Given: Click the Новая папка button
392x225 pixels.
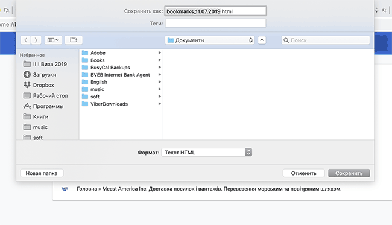Looking at the screenshot, I should point(42,173).
